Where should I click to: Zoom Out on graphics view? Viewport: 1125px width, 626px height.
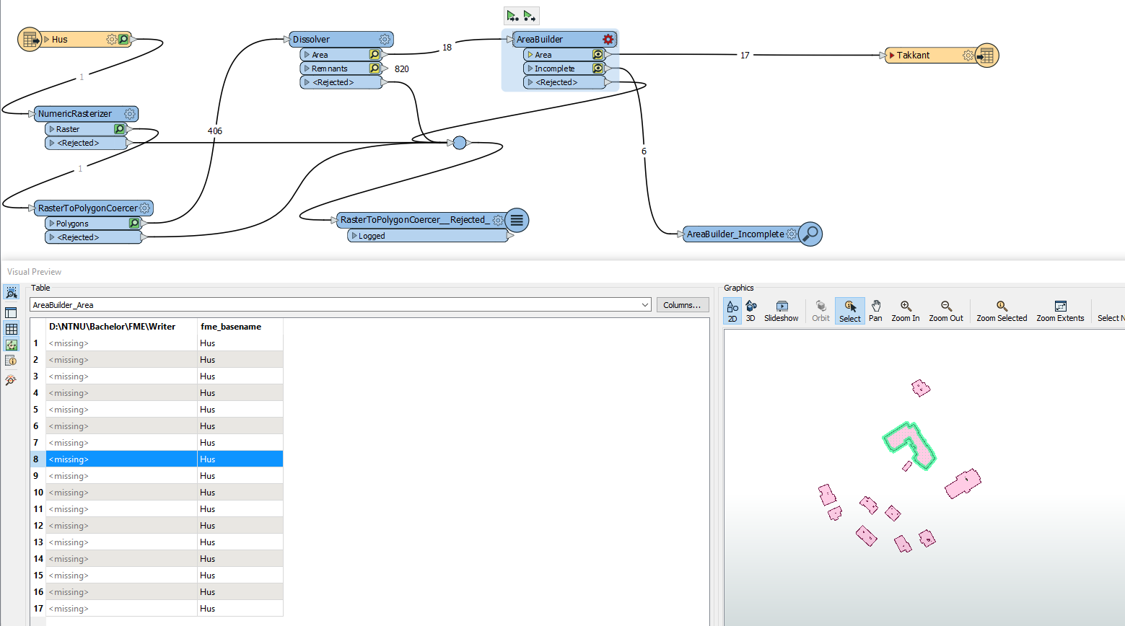pyautogui.click(x=946, y=311)
